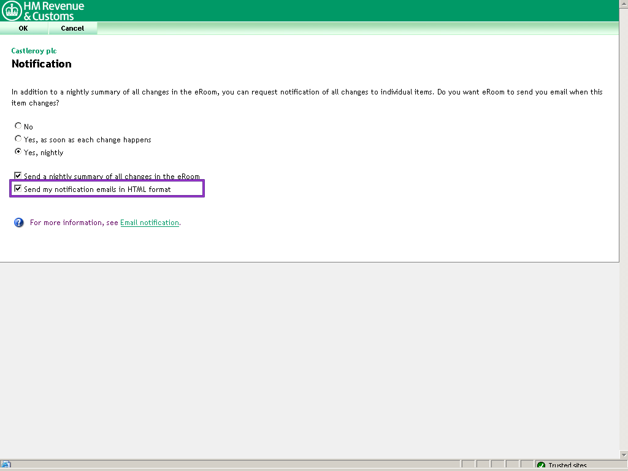Click the browser page icon in status bar
628x471 pixels.
6,465
